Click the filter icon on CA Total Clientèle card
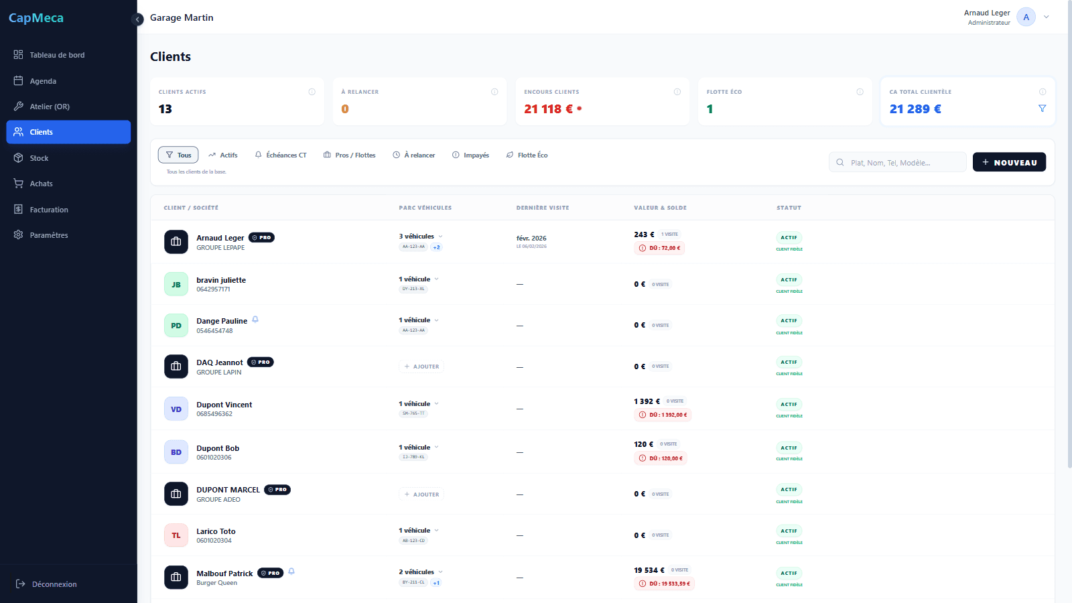The width and height of the screenshot is (1072, 603). [x=1043, y=108]
